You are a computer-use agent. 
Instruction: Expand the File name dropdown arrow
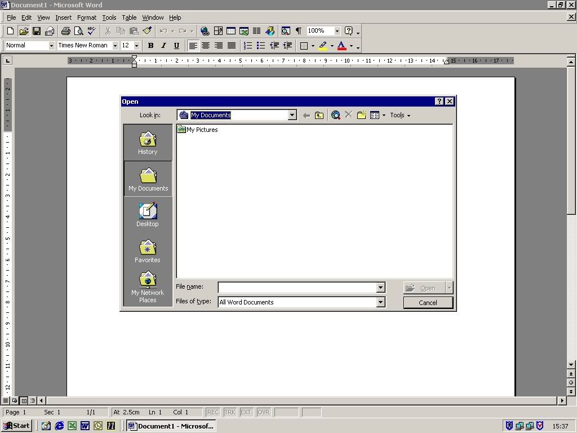click(x=380, y=287)
